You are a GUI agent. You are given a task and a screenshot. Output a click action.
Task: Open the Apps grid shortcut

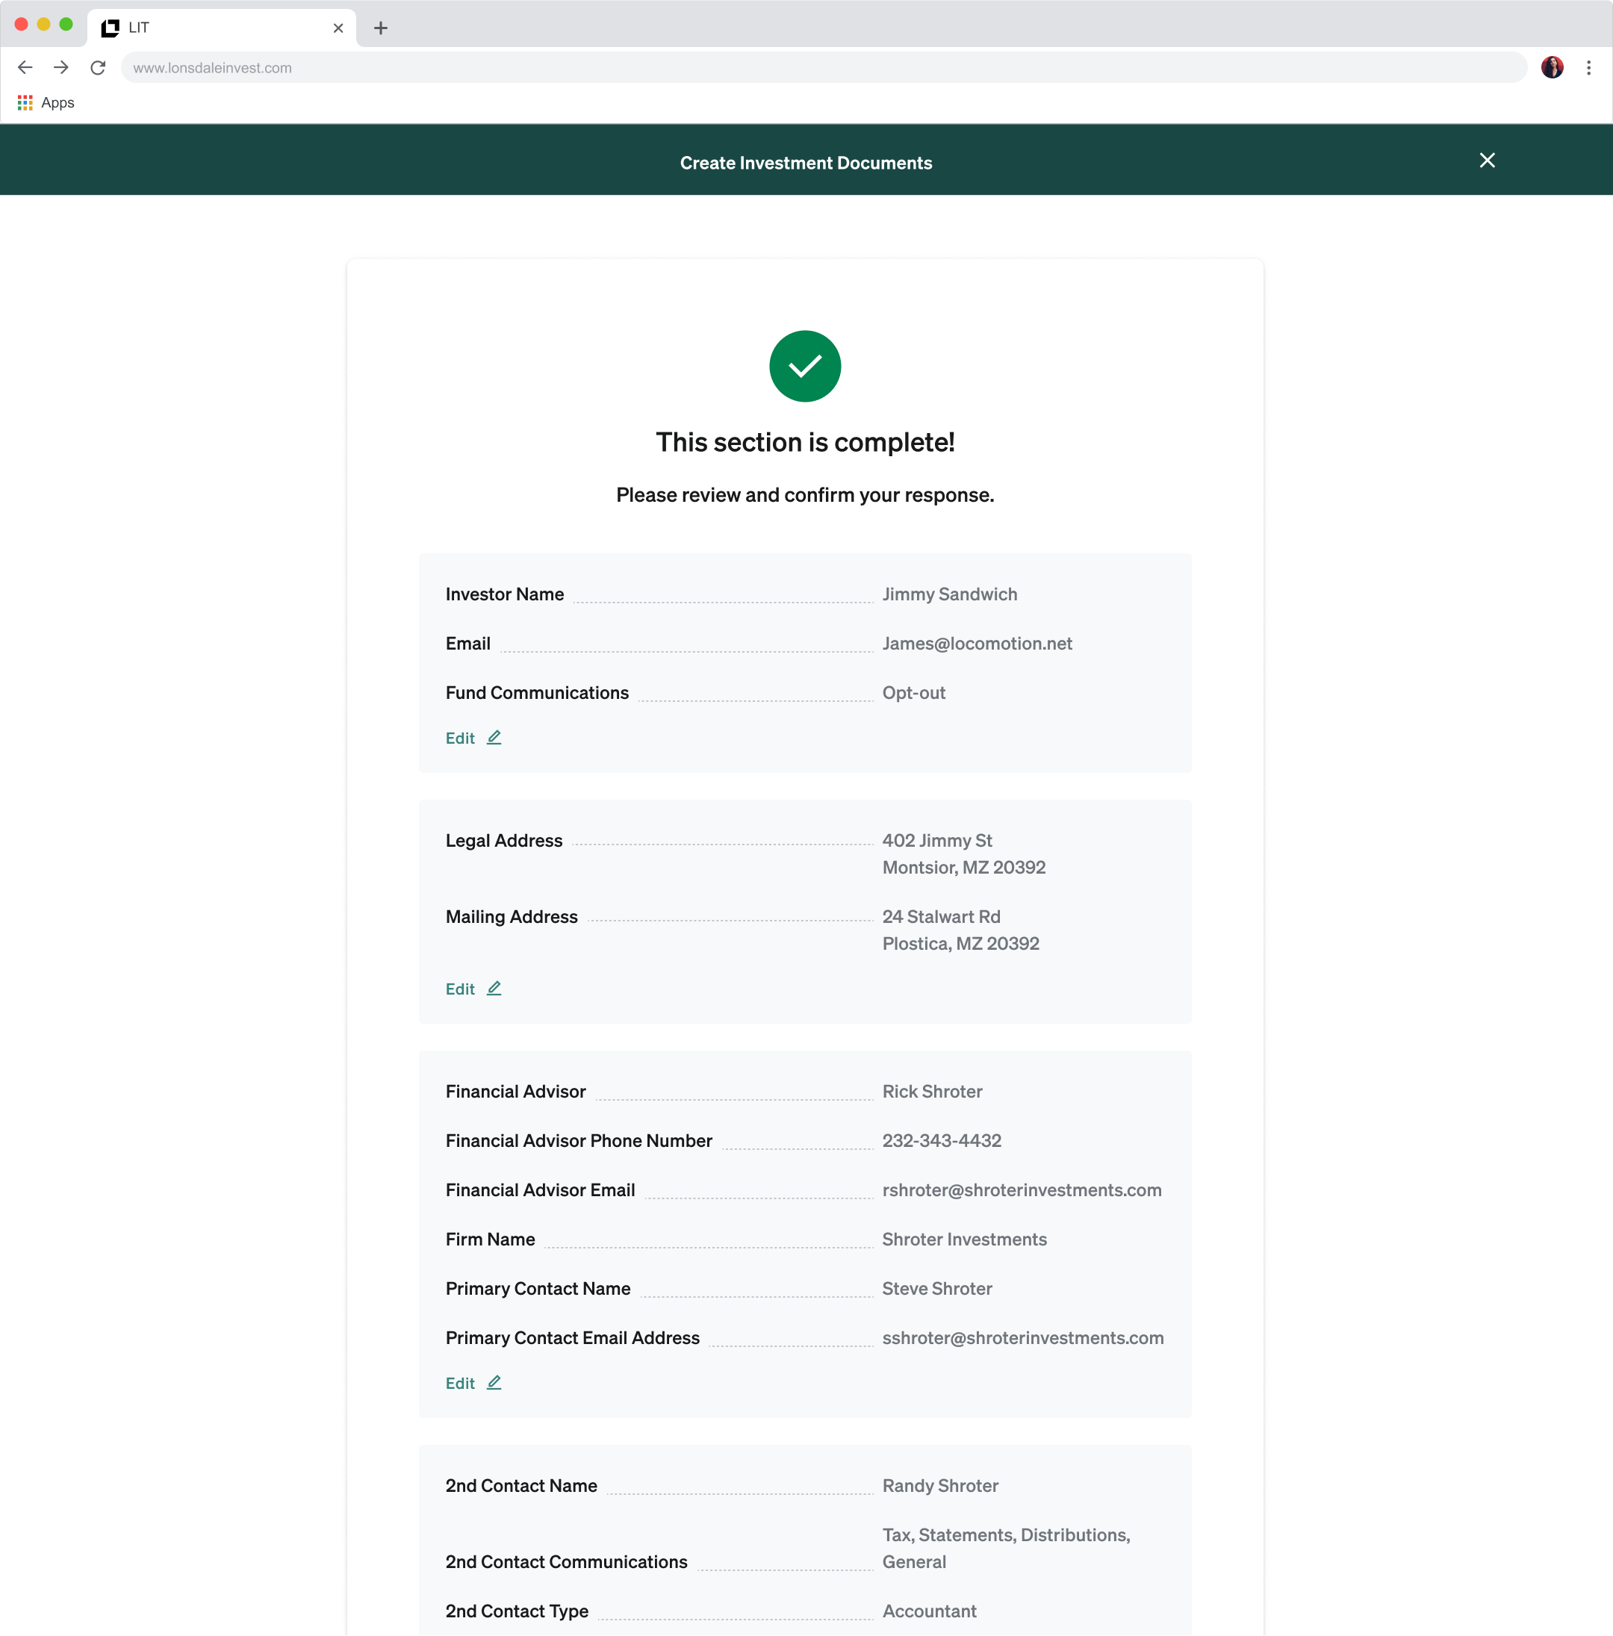pos(46,102)
